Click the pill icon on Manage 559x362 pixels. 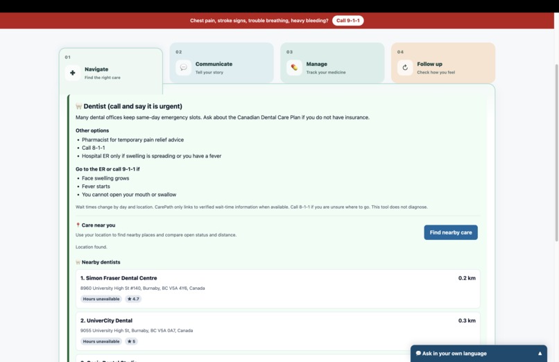pyautogui.click(x=295, y=67)
